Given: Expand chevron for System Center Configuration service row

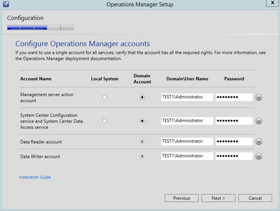Looking at the screenshot, I should coord(259,121).
